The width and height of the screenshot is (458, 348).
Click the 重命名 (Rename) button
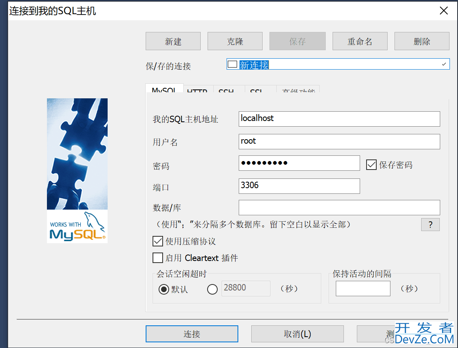[x=360, y=41]
